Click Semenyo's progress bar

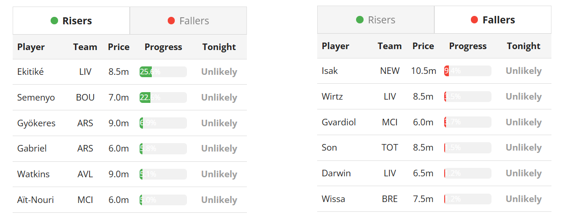163,97
